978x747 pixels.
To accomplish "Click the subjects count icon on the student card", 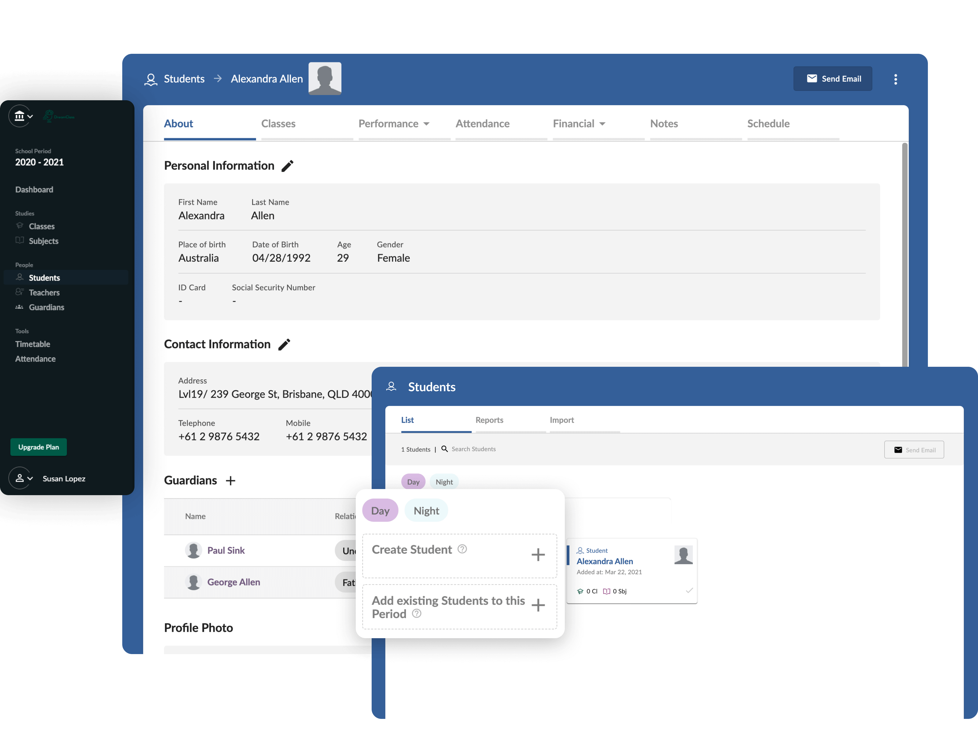I will coord(606,591).
